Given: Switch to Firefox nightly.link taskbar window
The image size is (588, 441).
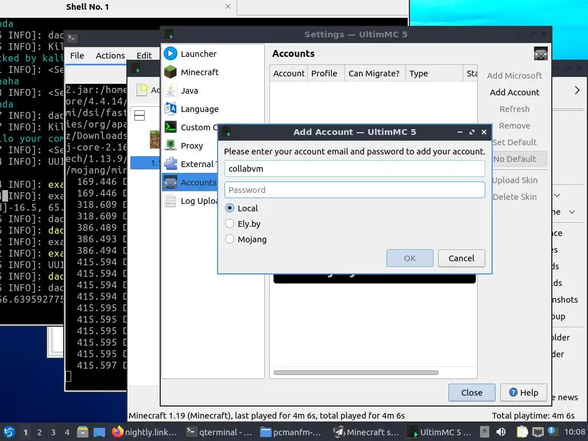Looking at the screenshot, I should coord(145,432).
